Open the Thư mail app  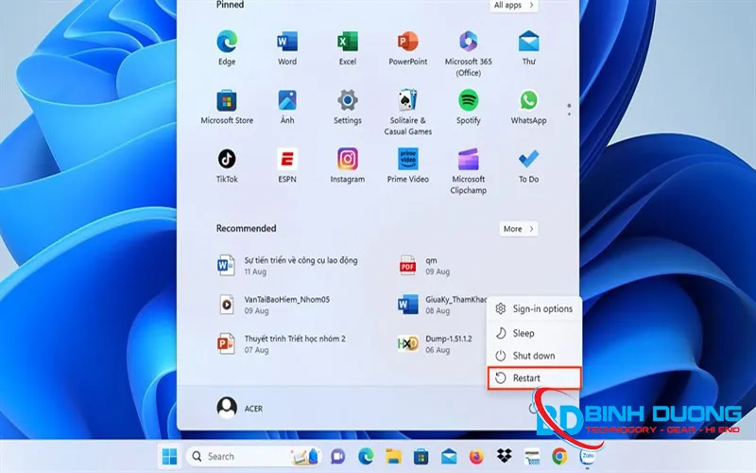tap(528, 47)
